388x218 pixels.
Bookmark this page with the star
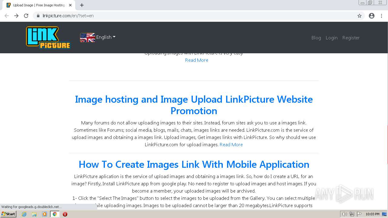pyautogui.click(x=360, y=16)
